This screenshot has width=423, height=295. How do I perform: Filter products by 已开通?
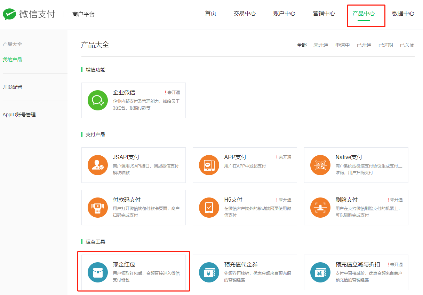click(x=364, y=45)
